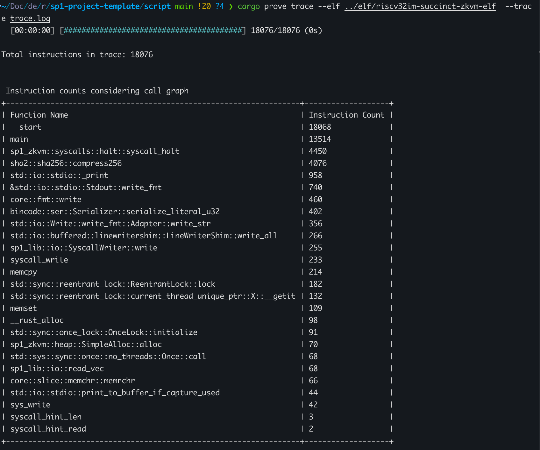Click the count 266
This screenshot has height=450, width=540.
pos(316,236)
